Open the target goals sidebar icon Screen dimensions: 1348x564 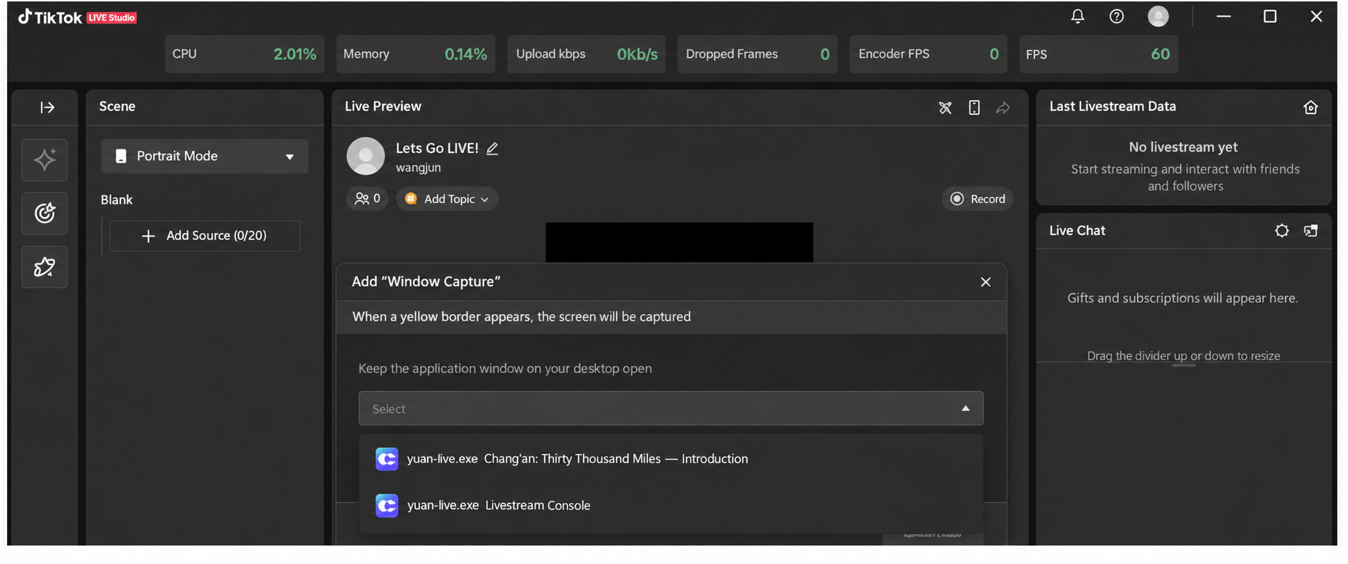click(x=45, y=213)
